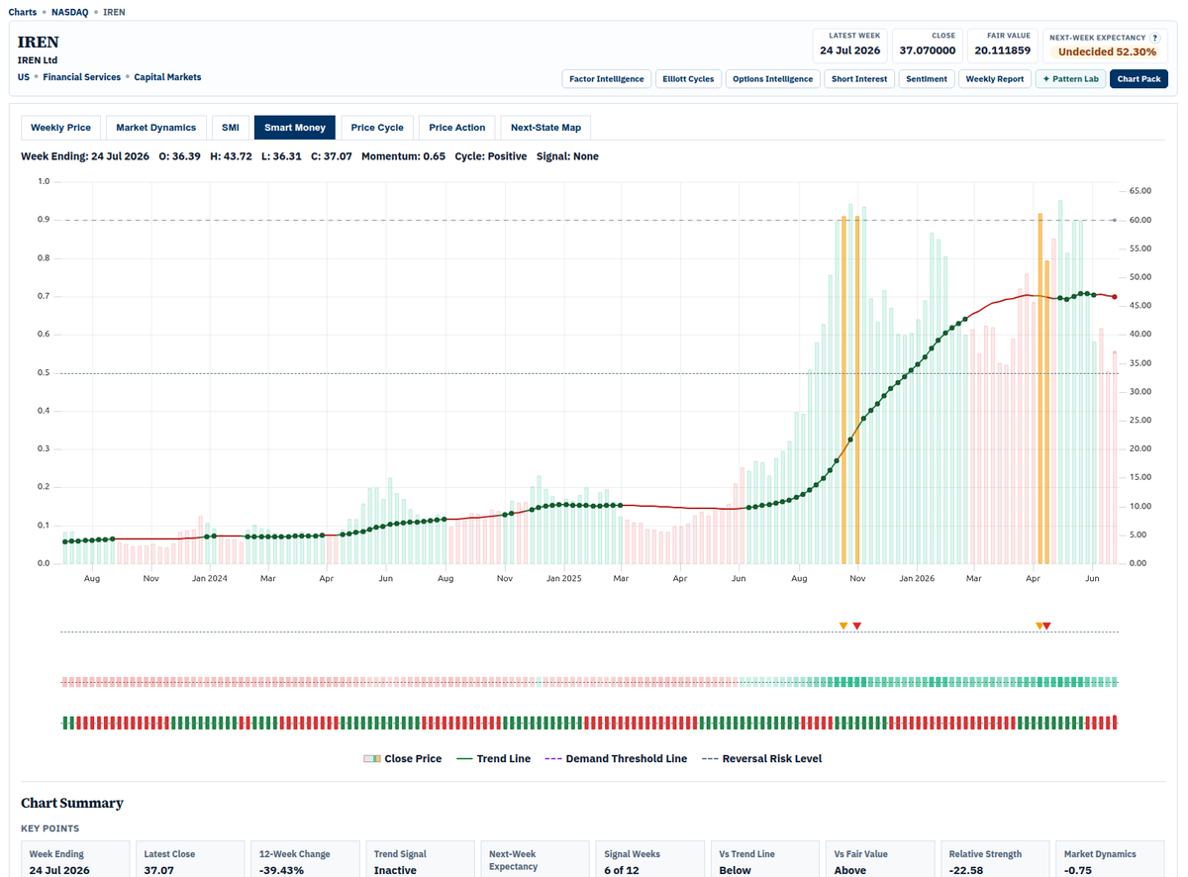Click the Week Ending 24 Jul 2026 card
This screenshot has height=877, width=1188.
point(75,859)
